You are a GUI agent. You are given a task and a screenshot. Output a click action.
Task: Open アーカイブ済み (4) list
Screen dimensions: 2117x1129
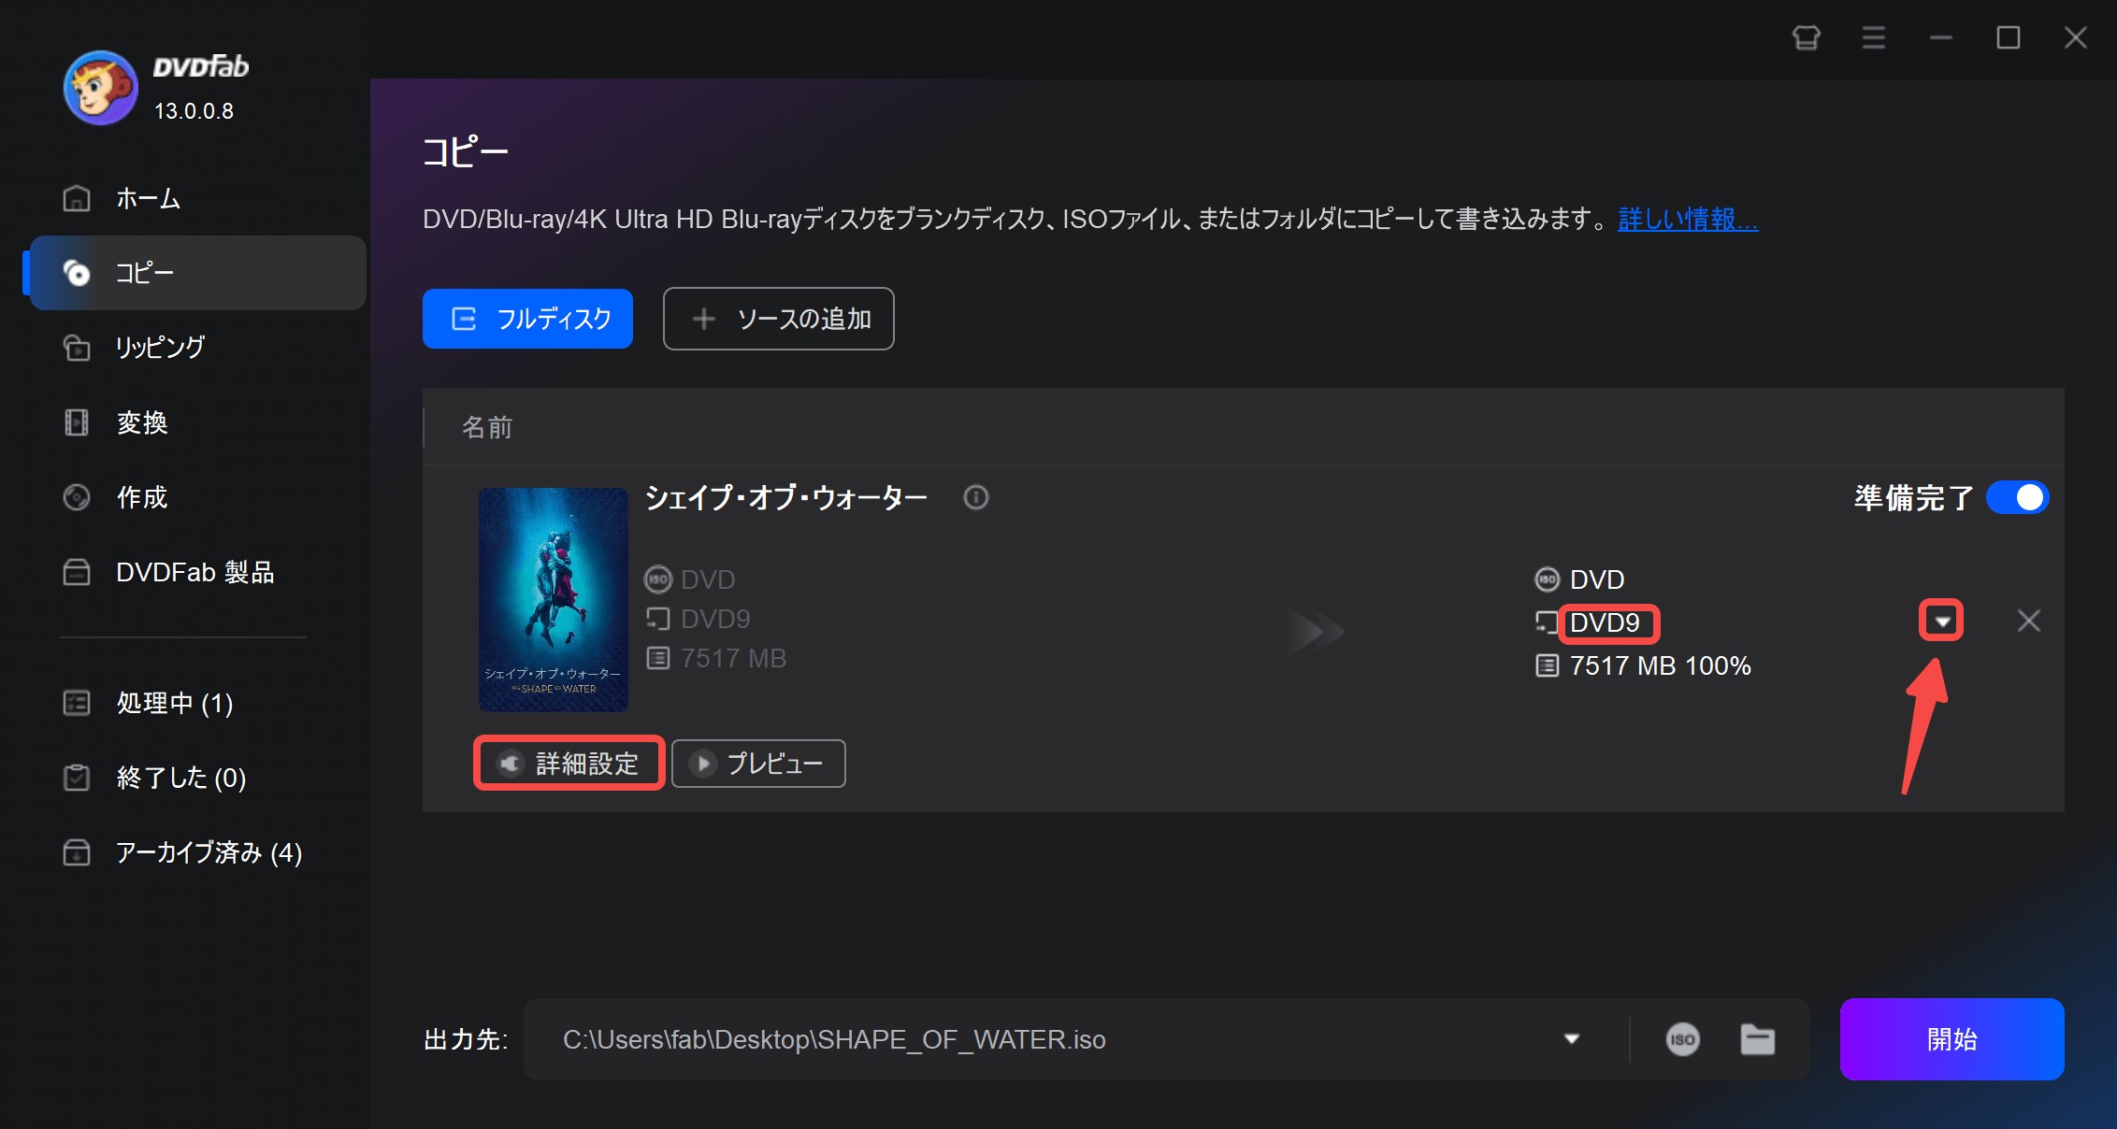point(196,852)
